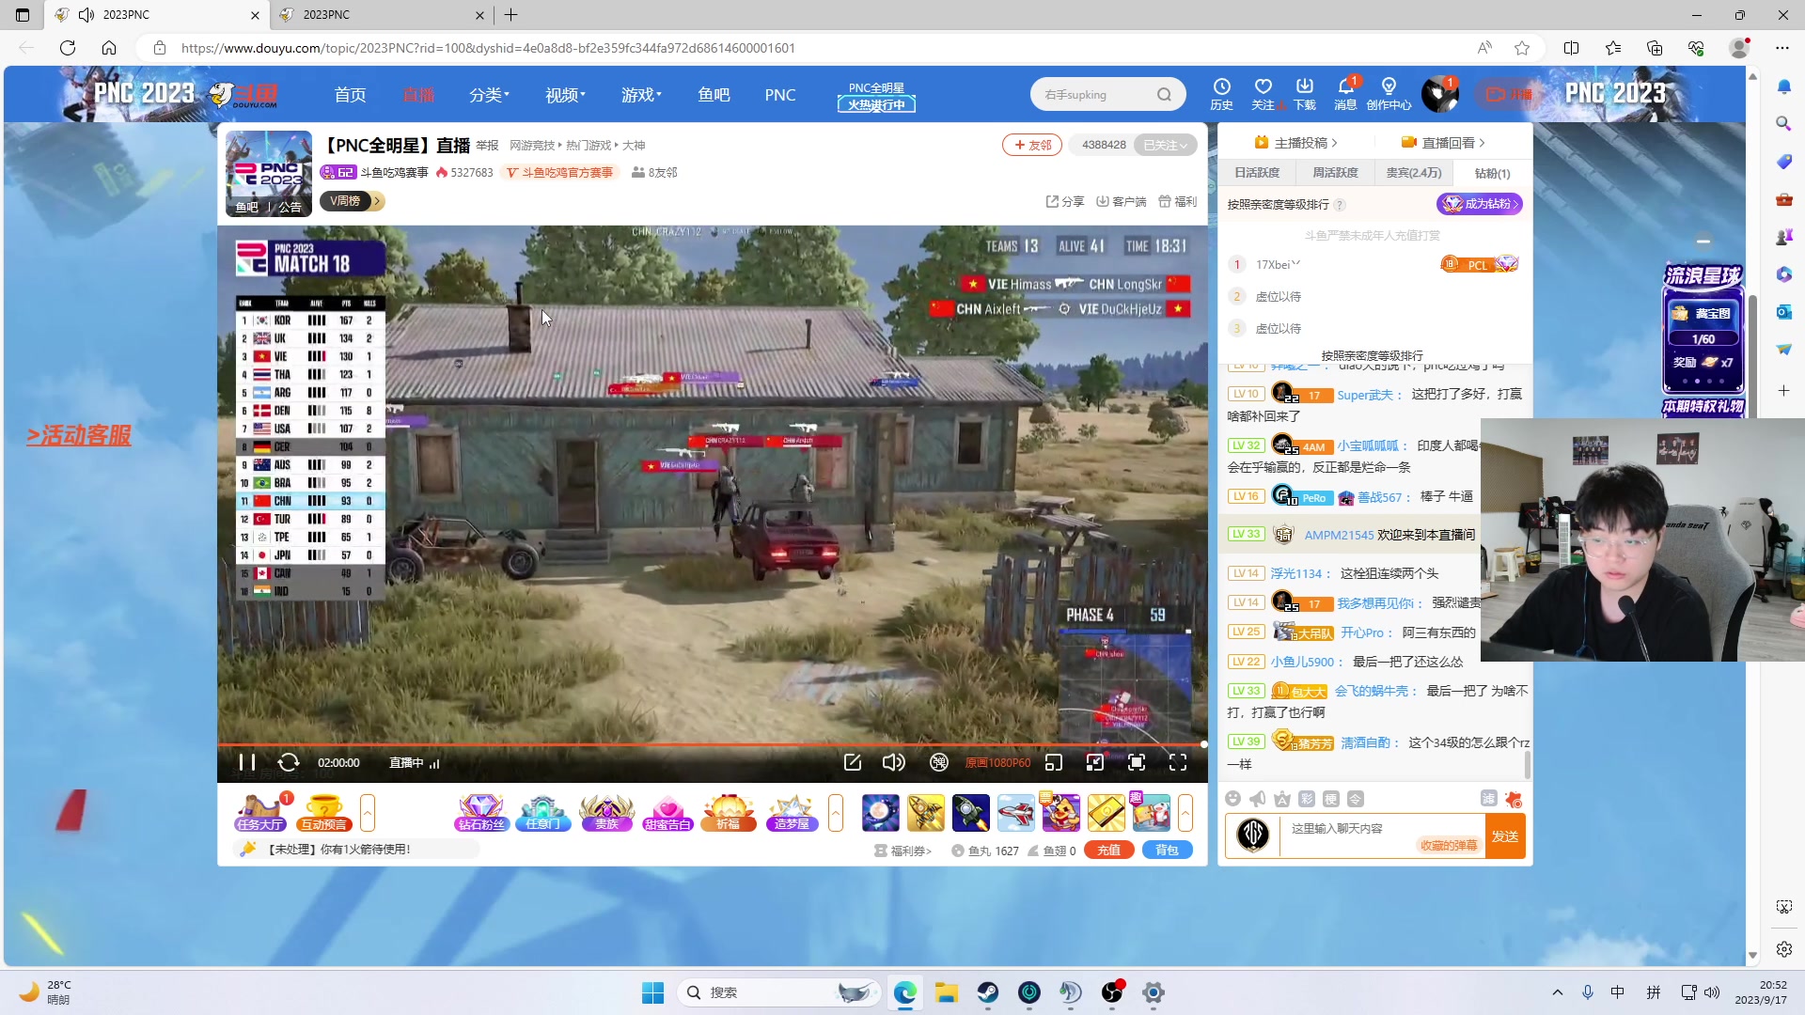Switch to 日活跃度 tab
The width and height of the screenshot is (1805, 1015).
click(x=1257, y=173)
